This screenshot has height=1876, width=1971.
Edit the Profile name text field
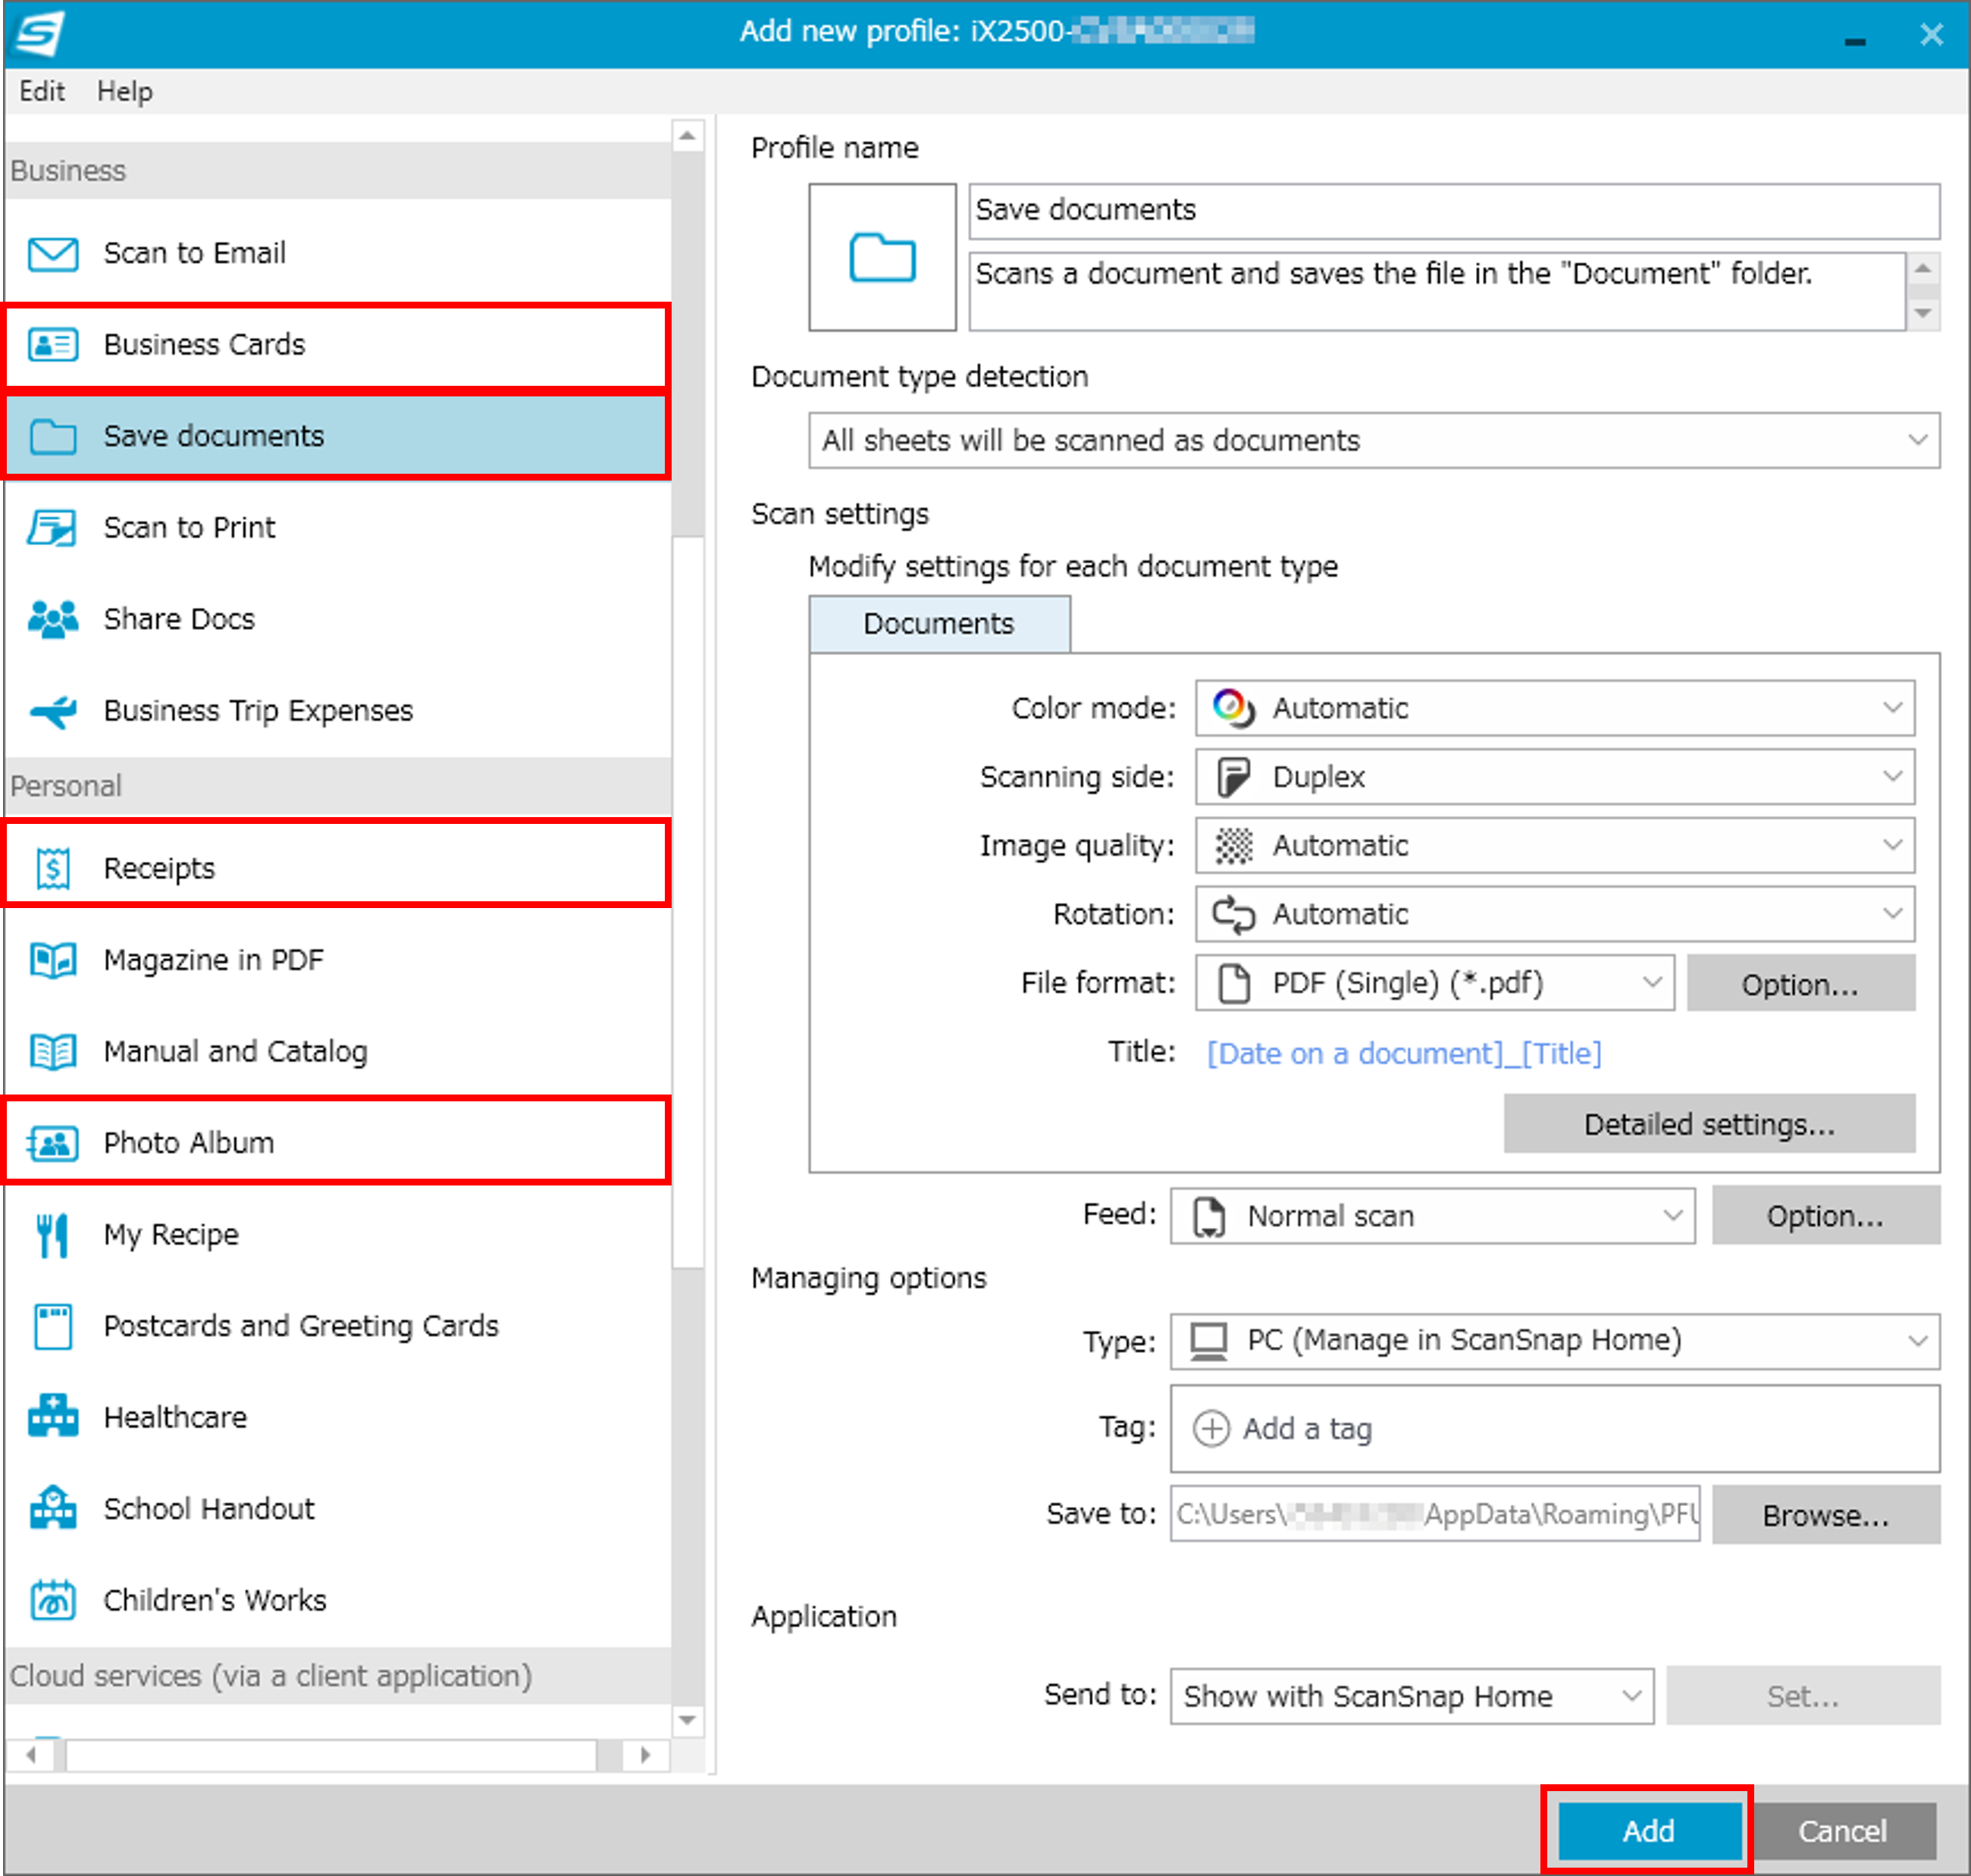click(x=1454, y=211)
